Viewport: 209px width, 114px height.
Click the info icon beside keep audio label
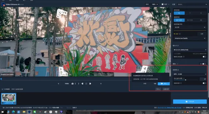click(181, 83)
